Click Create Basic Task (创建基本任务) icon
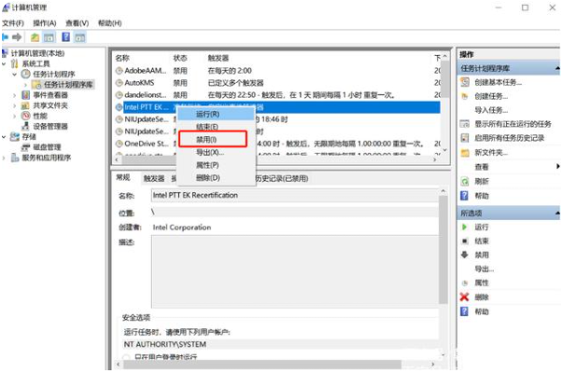Viewport: 562px width, 374px height. [x=465, y=82]
